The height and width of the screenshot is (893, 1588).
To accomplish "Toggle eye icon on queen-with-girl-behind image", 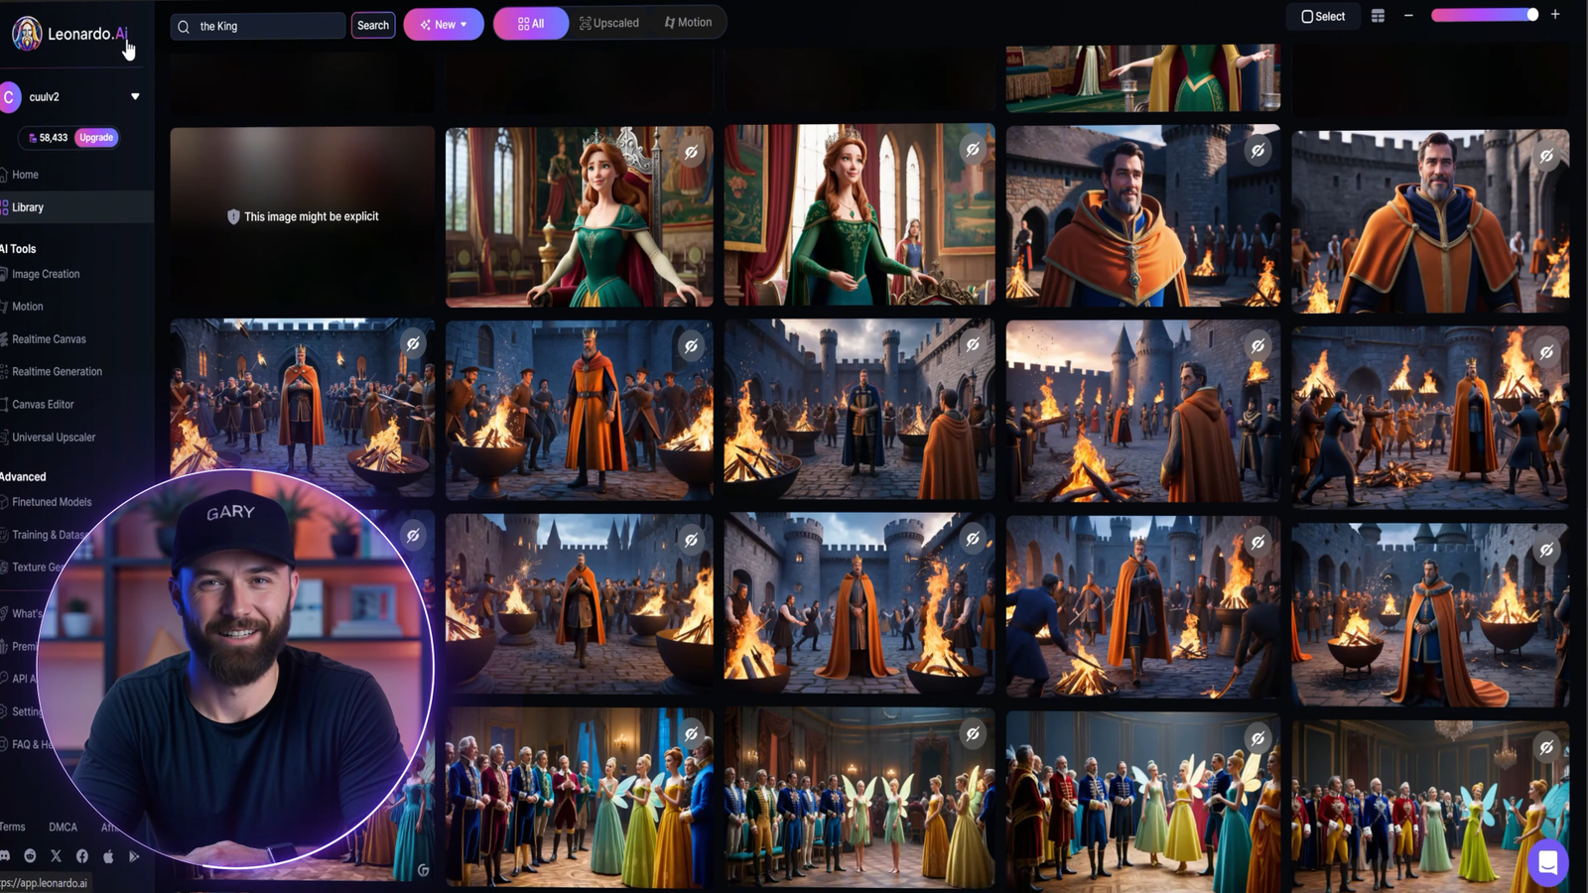I will [x=973, y=150].
